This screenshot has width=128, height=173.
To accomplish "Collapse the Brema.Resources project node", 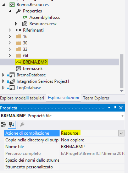I will (x=4, y=5).
